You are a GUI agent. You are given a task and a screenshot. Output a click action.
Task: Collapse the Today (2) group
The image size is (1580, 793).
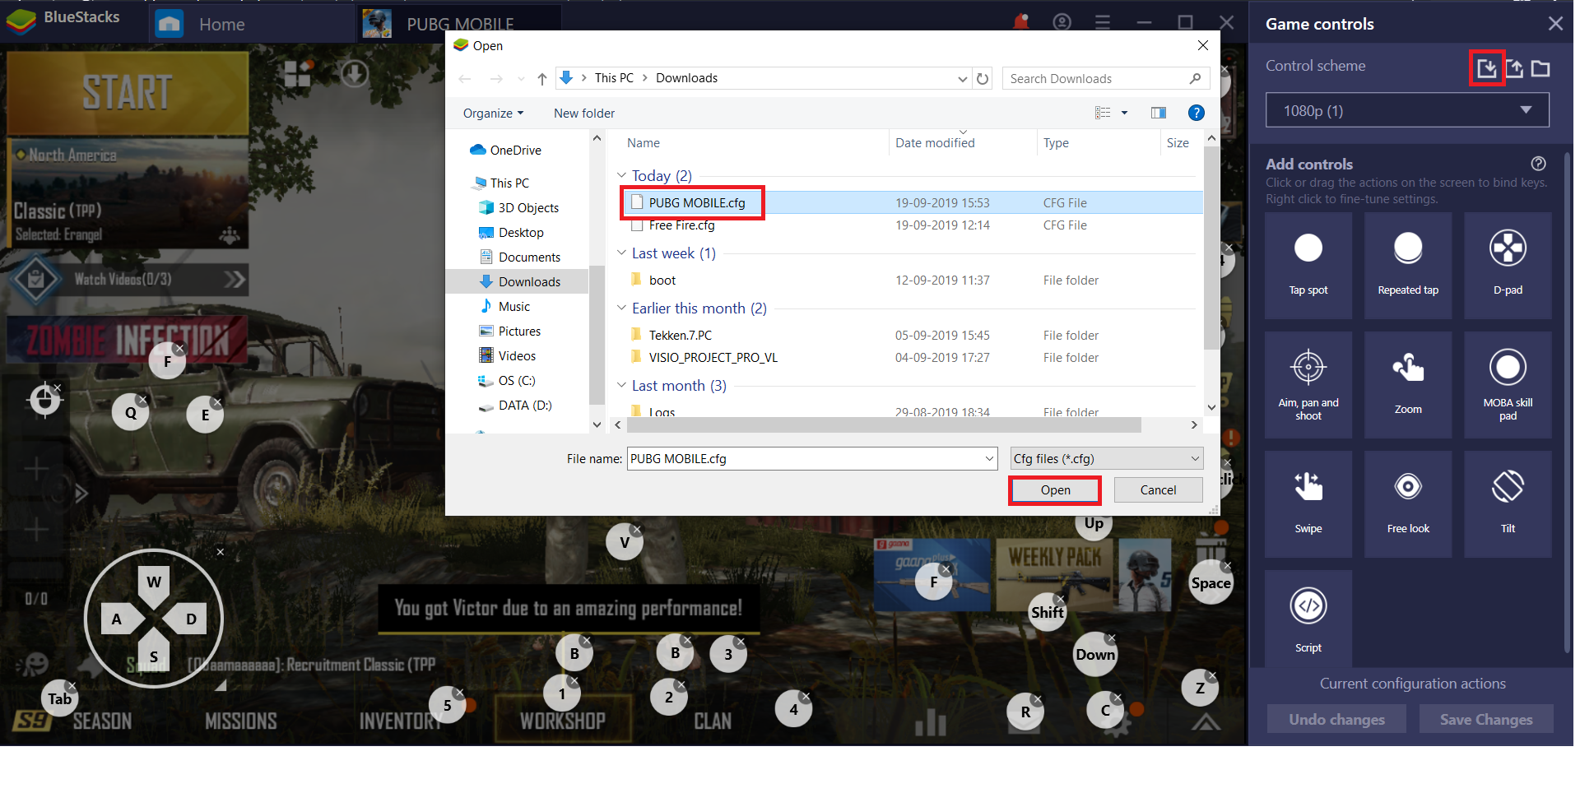click(x=622, y=175)
